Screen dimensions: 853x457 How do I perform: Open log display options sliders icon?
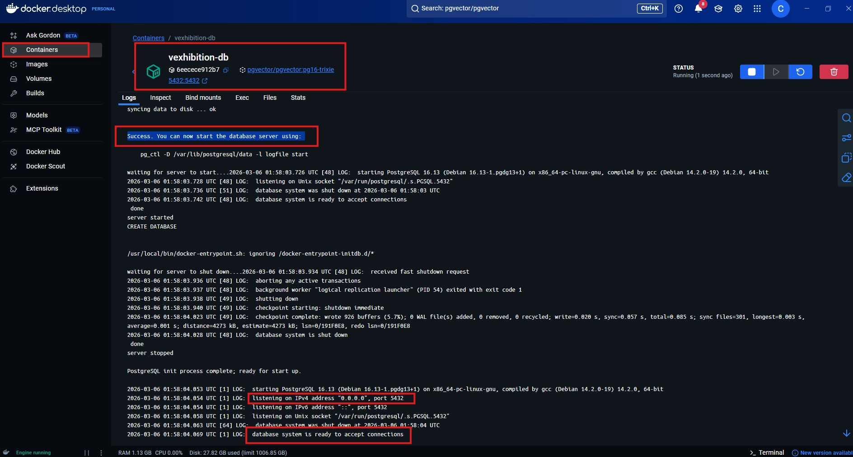pyautogui.click(x=846, y=138)
